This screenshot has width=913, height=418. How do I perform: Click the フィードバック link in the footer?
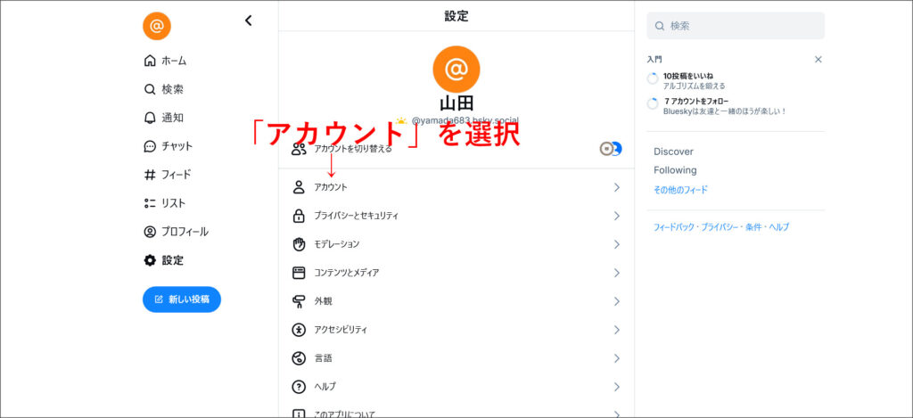point(675,227)
